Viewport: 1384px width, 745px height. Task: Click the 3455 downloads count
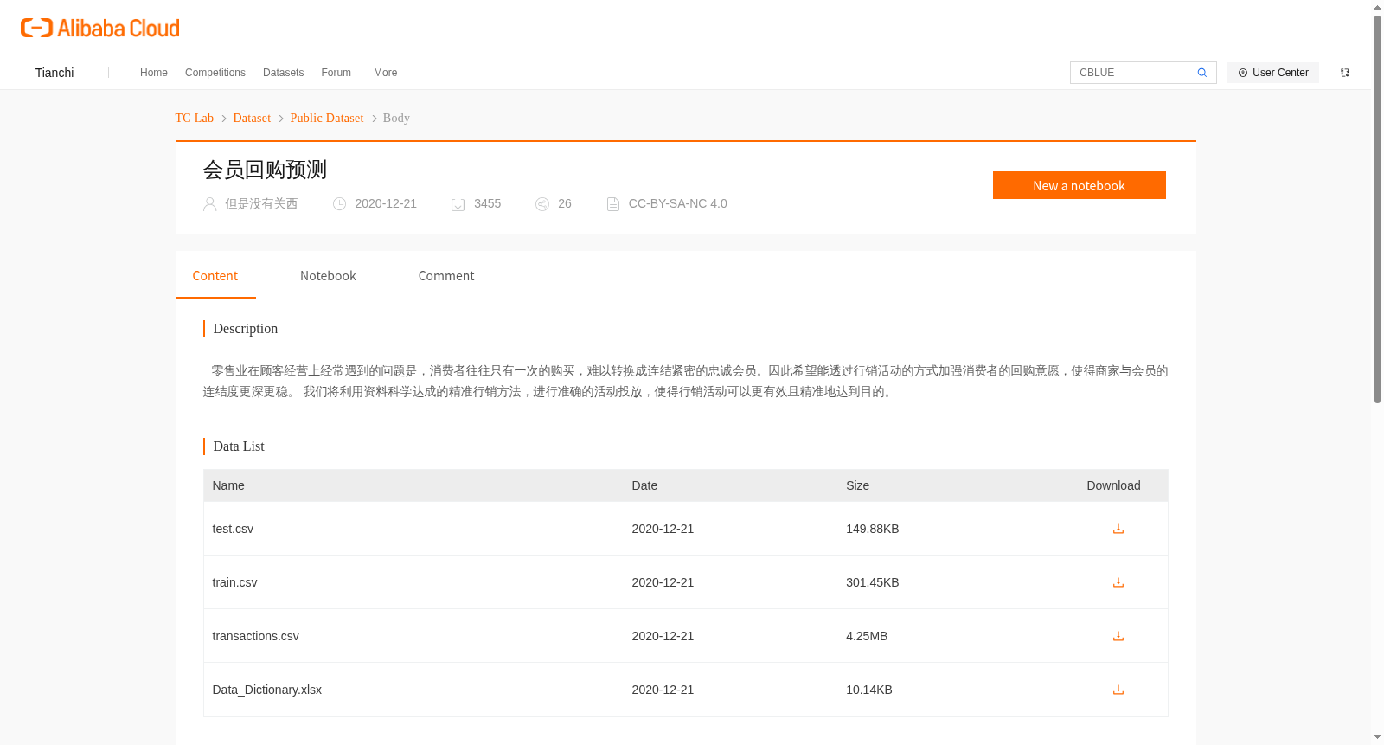click(x=487, y=204)
